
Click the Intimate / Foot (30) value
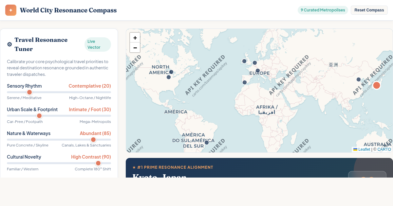click(x=90, y=110)
